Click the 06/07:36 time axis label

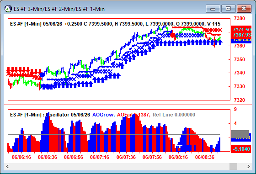(126, 157)
